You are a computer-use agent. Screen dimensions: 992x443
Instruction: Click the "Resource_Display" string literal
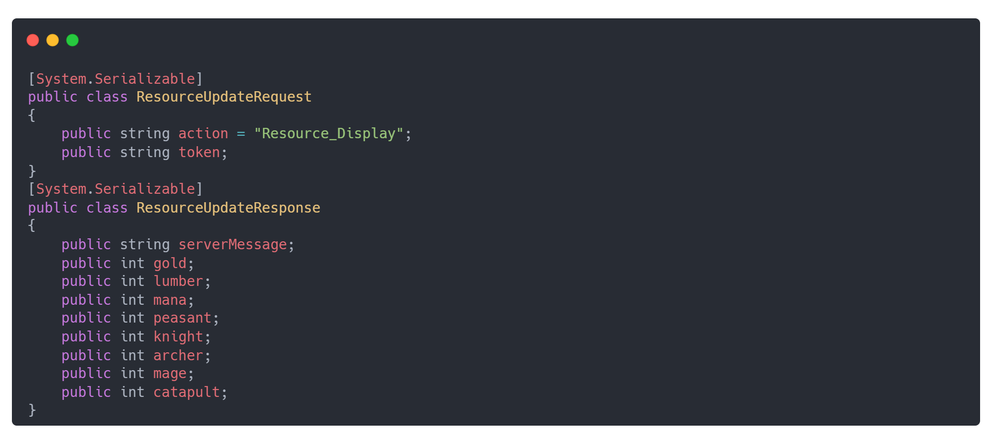328,134
